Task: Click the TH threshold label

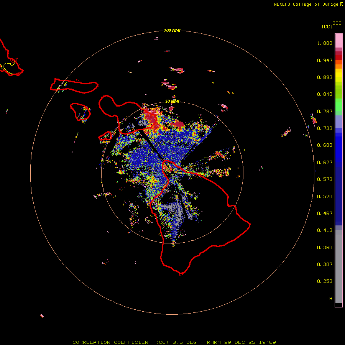Action: 329,299
